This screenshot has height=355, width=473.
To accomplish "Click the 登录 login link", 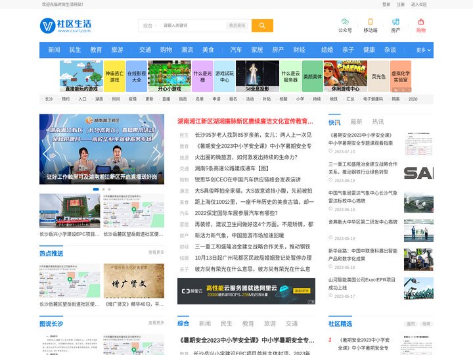I will (x=386, y=5).
